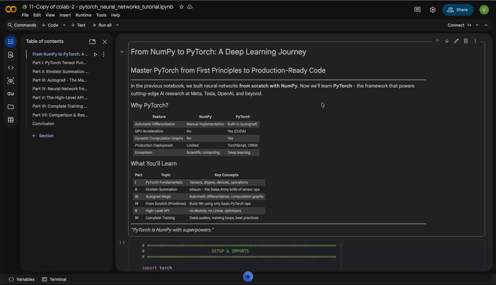This screenshot has height=285, width=496.
Task: Open the File menu
Action: click(25, 15)
